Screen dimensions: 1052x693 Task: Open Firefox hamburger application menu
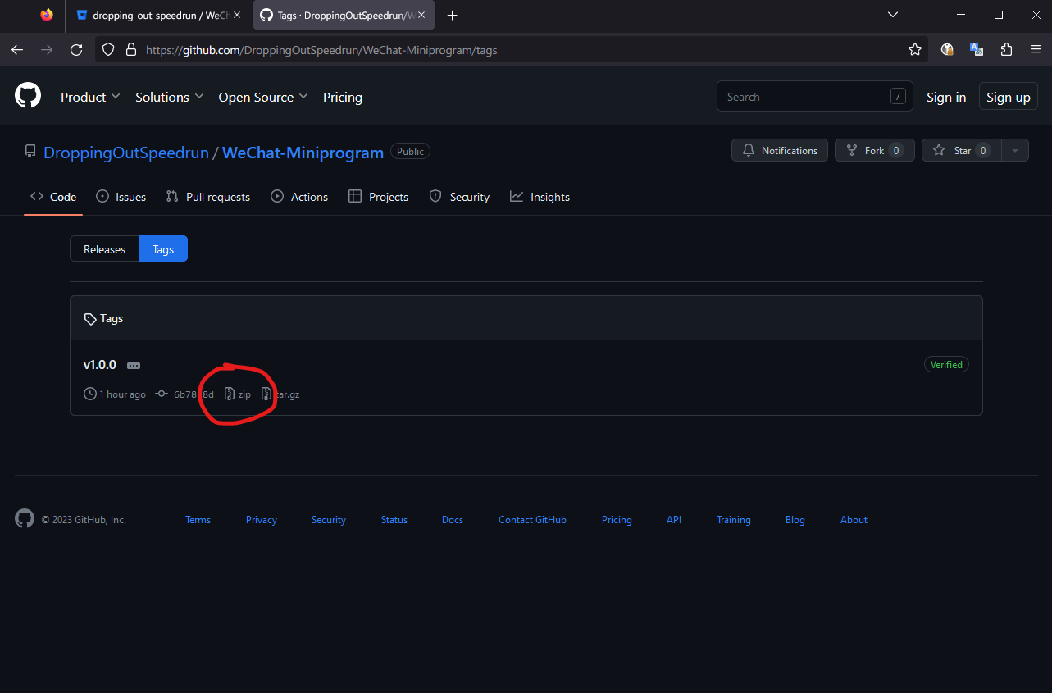pyautogui.click(x=1036, y=50)
